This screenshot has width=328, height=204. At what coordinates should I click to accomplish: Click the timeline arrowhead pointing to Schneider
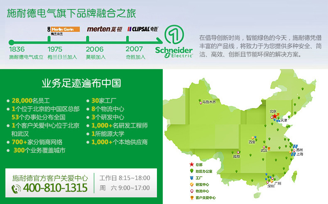(x=159, y=41)
